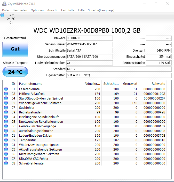
Task: Click the drive title WDC WD10EZRX-00D8PB0
Action: coord(87,30)
